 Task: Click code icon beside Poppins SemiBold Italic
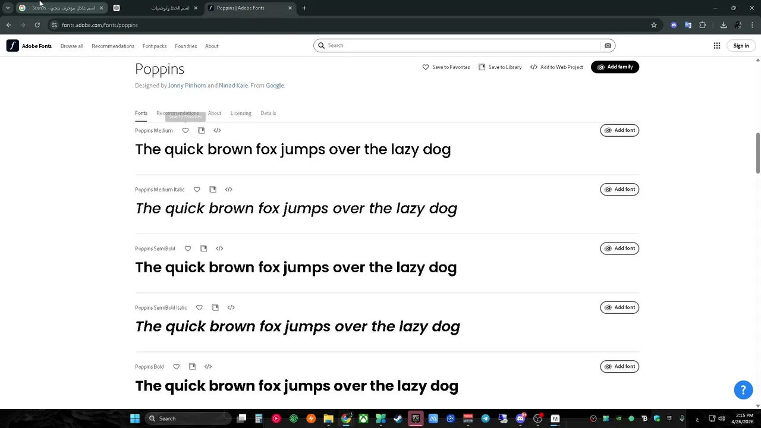pyautogui.click(x=231, y=307)
